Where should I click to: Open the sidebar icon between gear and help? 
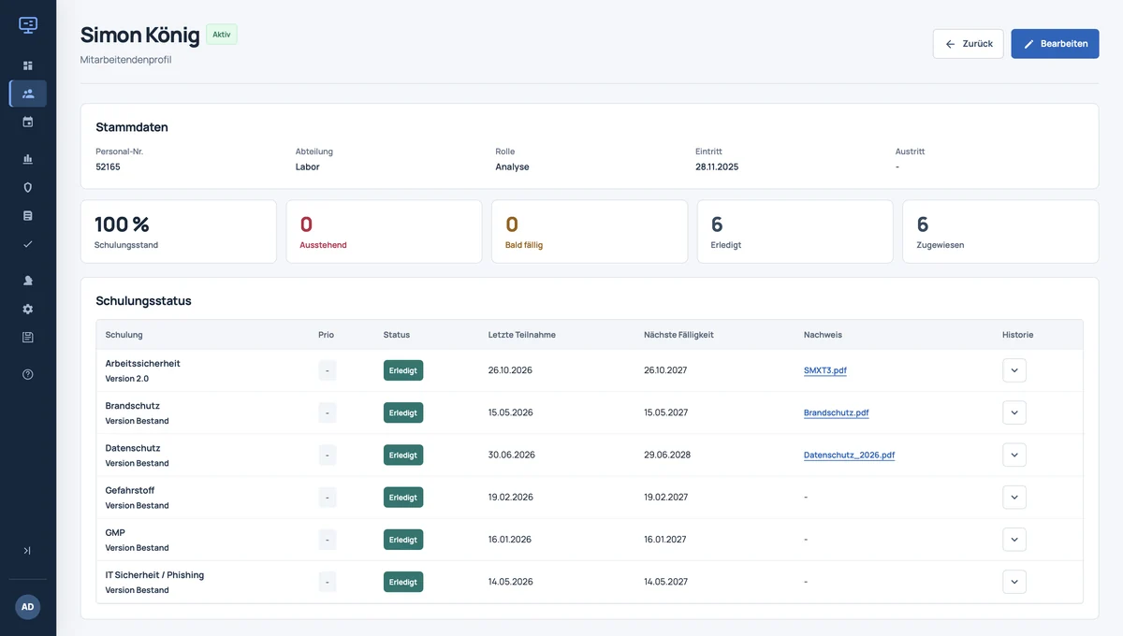coord(28,337)
